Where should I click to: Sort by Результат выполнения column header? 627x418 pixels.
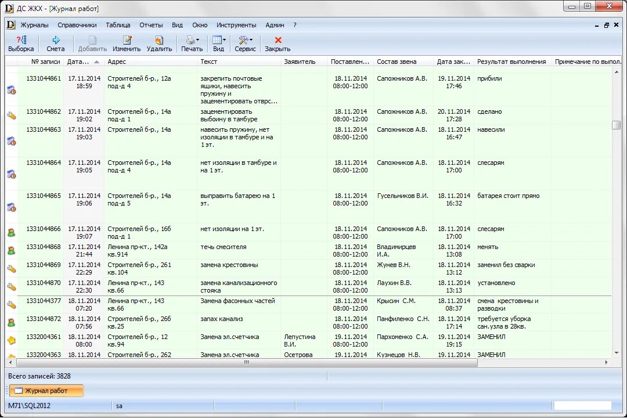(513, 62)
